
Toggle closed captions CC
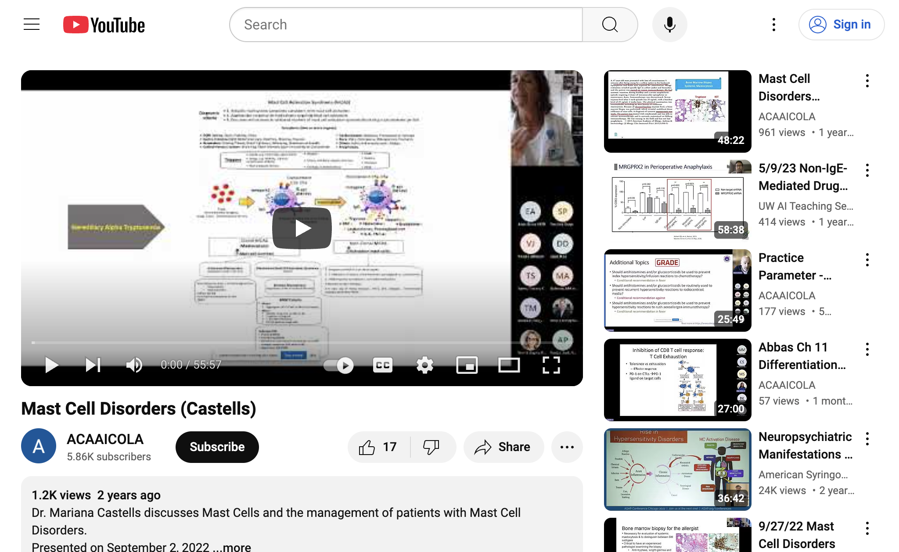(382, 365)
